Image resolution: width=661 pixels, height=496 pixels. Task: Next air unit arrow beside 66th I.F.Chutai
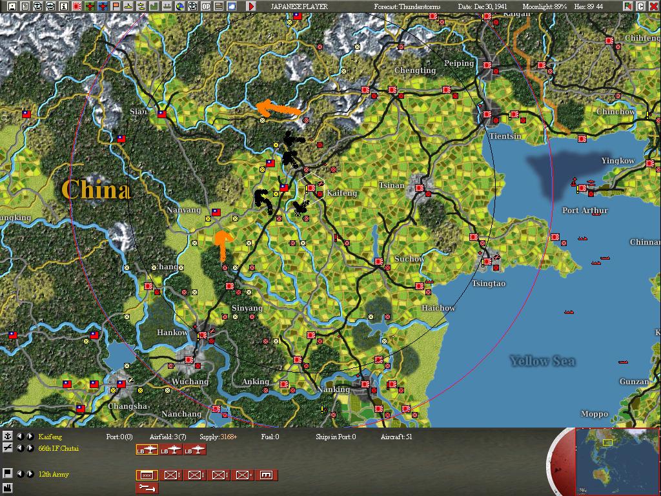pos(30,448)
